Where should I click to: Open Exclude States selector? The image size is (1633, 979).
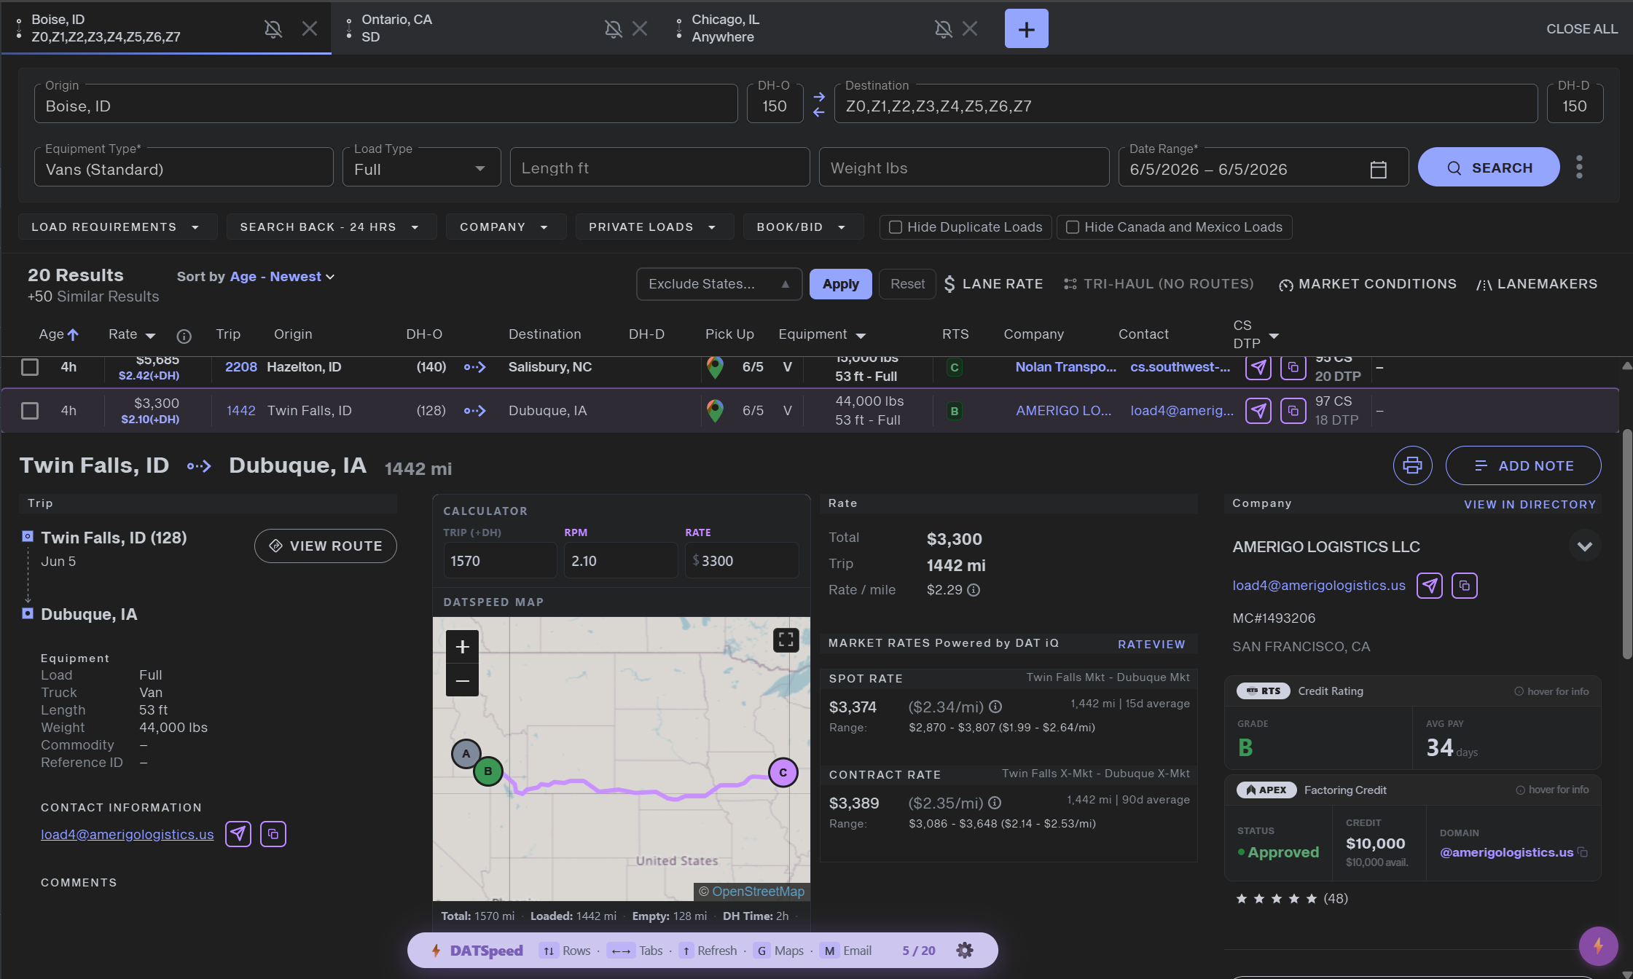click(x=718, y=284)
